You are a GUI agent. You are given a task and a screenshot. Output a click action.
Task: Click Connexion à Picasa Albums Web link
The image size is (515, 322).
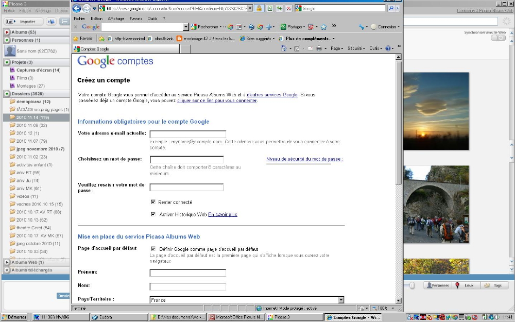click(x=485, y=10)
